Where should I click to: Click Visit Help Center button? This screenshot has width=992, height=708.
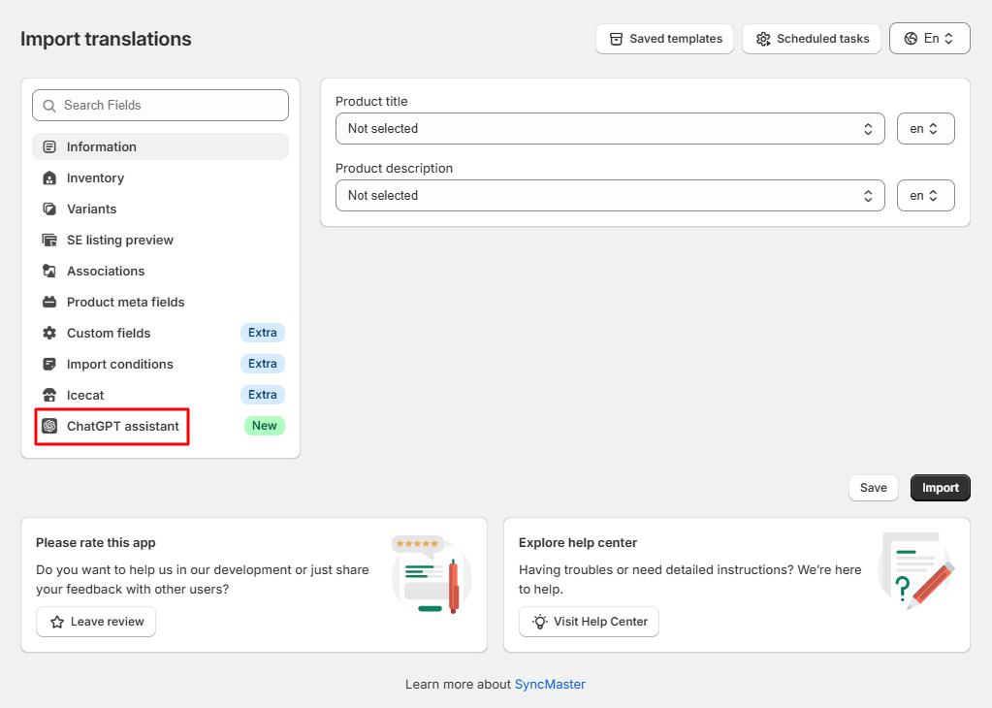[x=589, y=622]
